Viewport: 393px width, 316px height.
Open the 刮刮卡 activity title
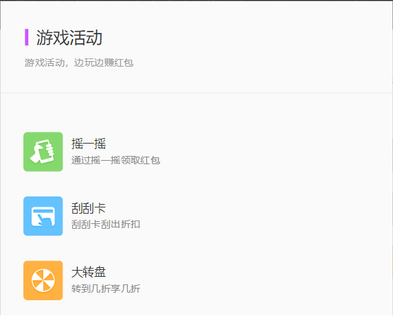(x=89, y=208)
